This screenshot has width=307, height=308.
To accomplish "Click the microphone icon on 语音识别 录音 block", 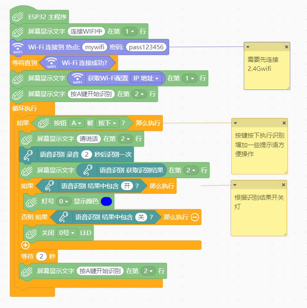I will point(28,155).
